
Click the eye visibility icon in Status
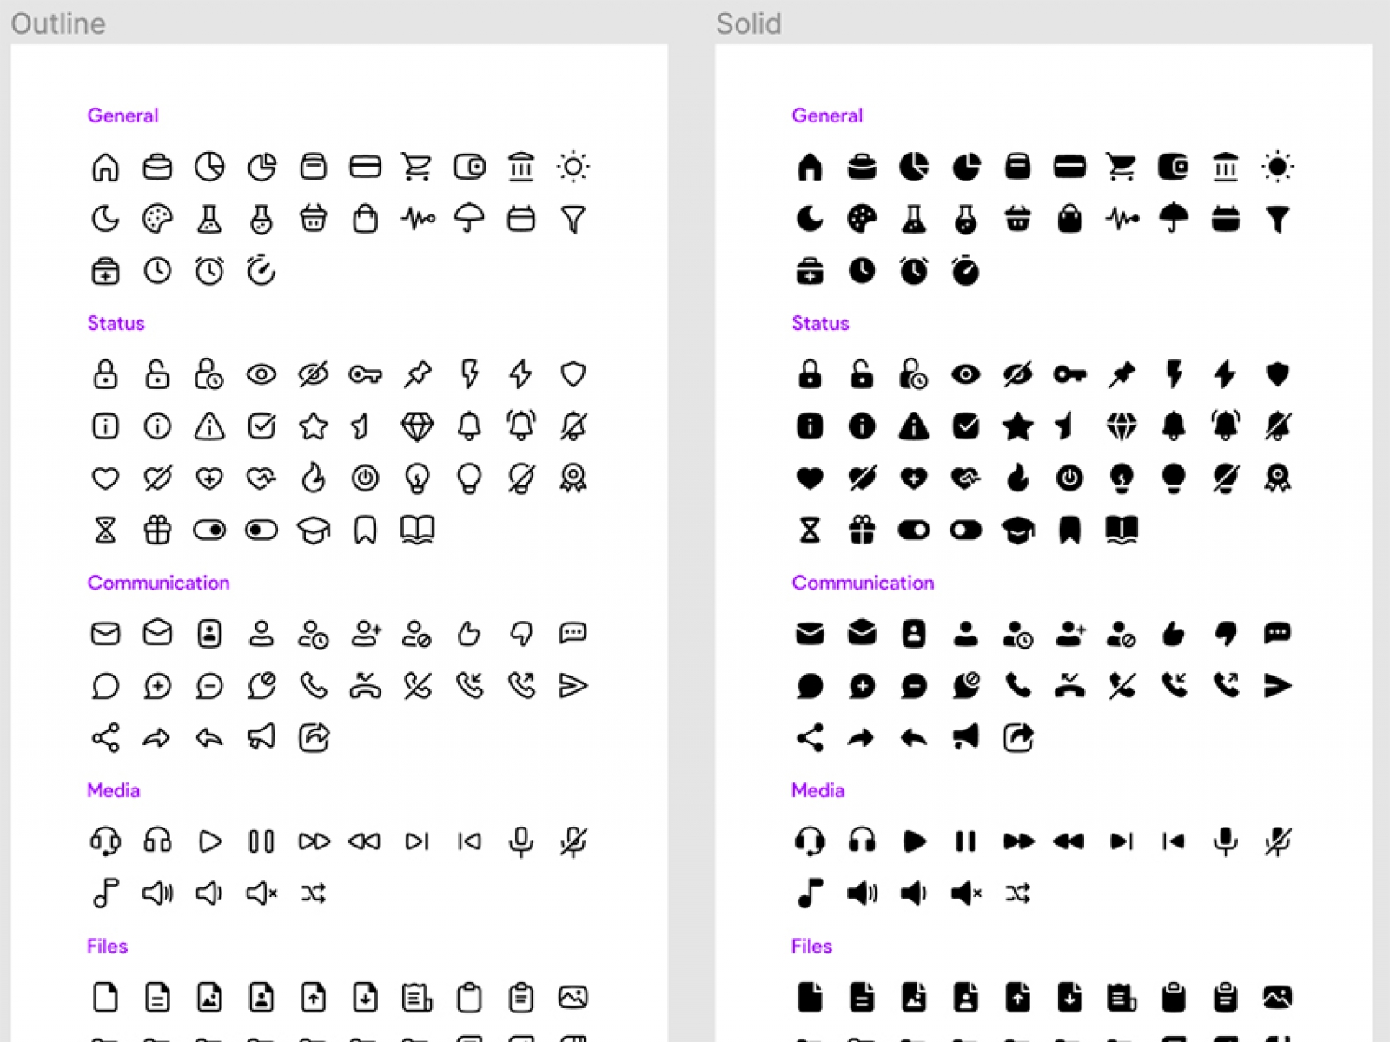coord(261,374)
